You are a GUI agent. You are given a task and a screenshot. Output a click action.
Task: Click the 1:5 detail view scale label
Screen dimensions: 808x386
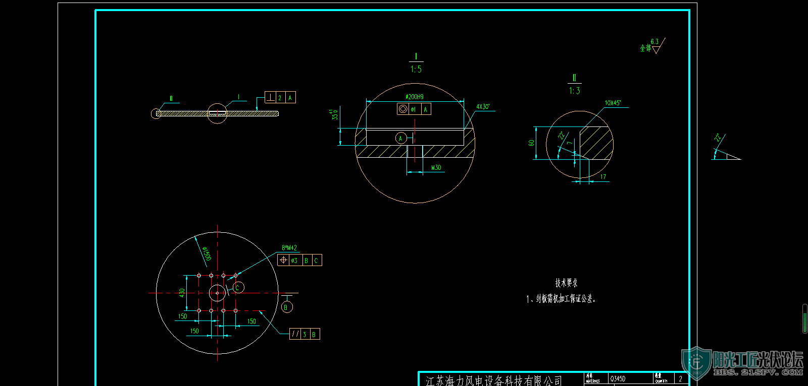coord(416,70)
